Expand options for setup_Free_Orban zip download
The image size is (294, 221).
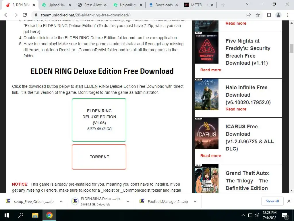[x=61, y=201]
